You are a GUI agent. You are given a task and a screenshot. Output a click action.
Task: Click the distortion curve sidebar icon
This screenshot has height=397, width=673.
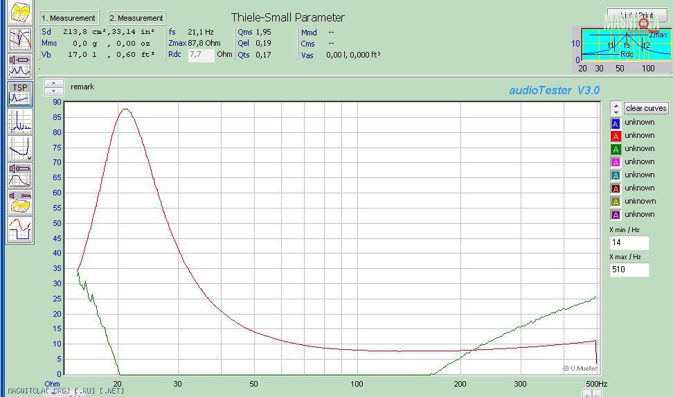click(x=20, y=148)
